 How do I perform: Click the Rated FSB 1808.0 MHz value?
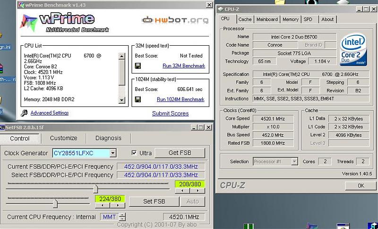[273, 143]
